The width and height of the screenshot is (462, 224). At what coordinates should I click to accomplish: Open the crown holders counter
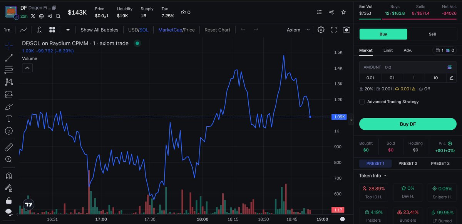coord(186,12)
